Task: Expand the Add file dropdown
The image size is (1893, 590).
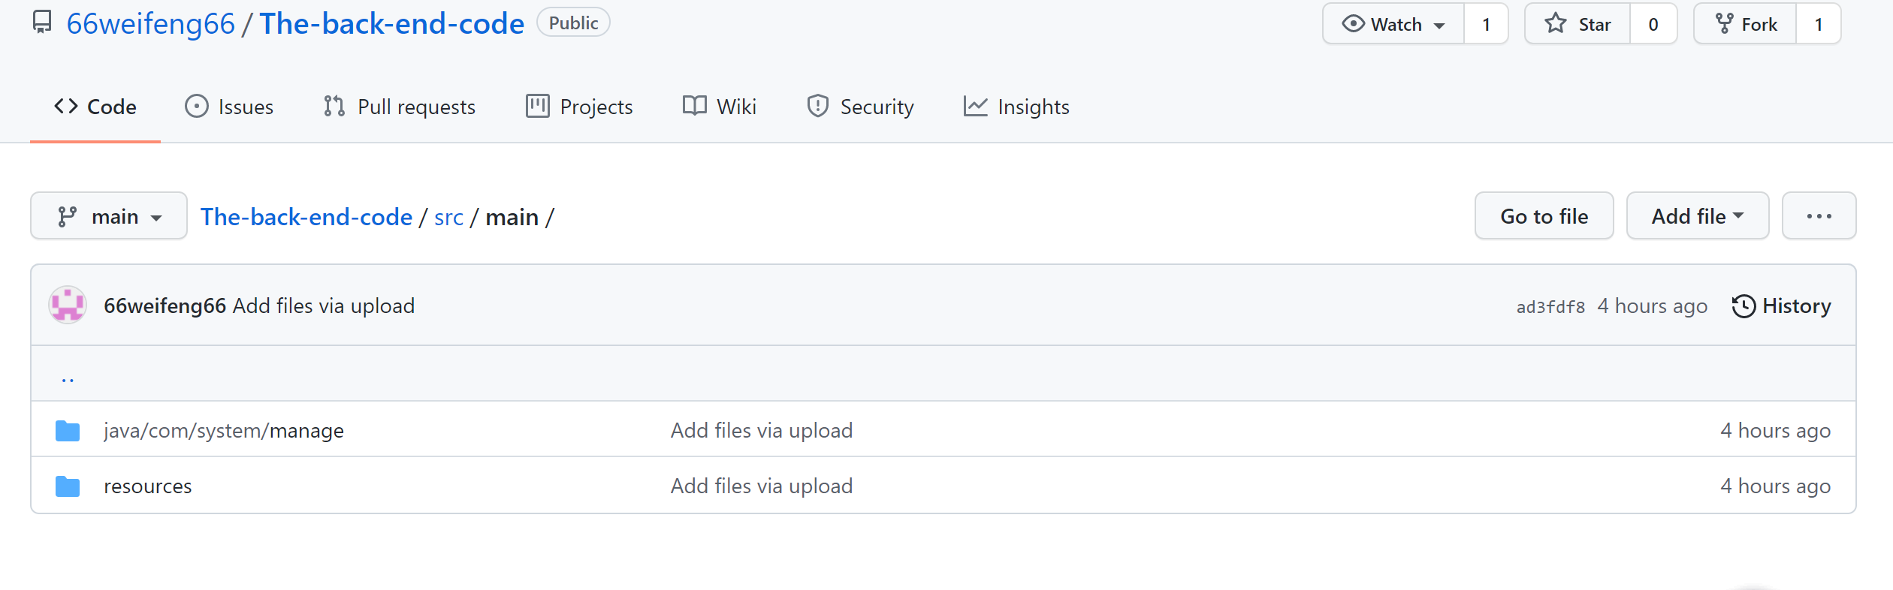Action: pyautogui.click(x=1698, y=216)
